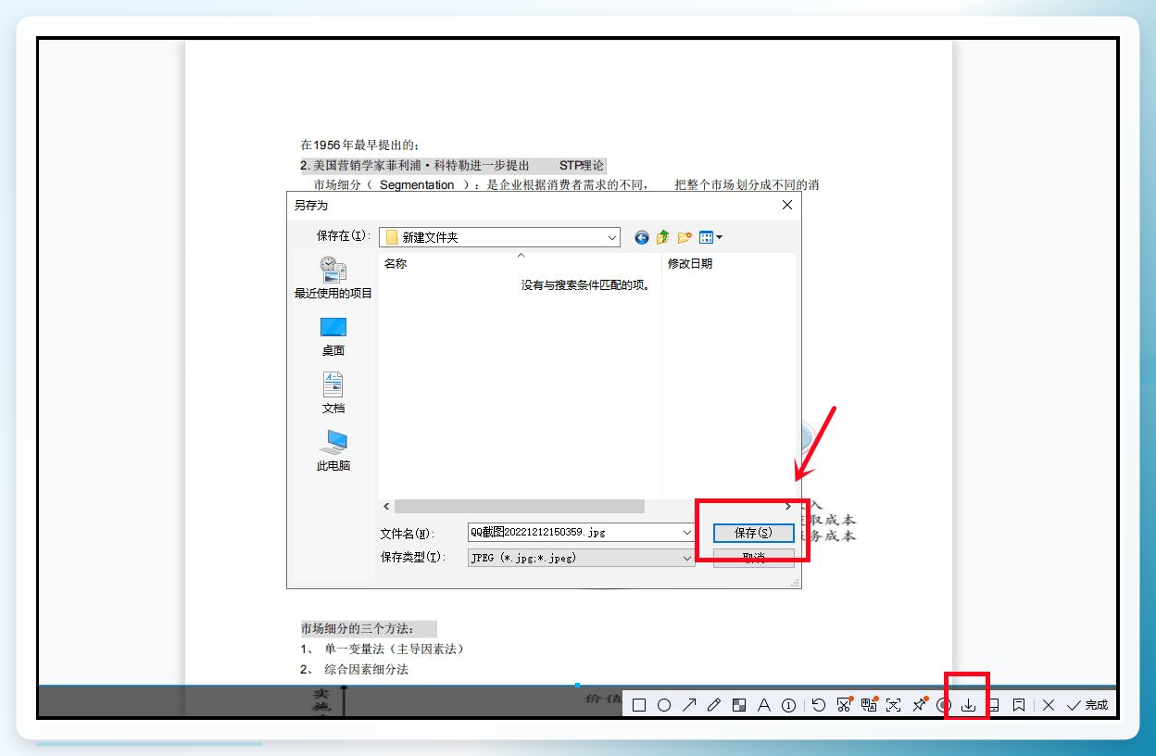Go up one folder level

(663, 237)
